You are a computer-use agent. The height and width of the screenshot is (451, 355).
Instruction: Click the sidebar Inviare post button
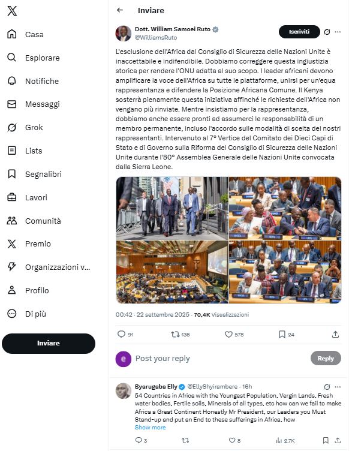(49, 344)
